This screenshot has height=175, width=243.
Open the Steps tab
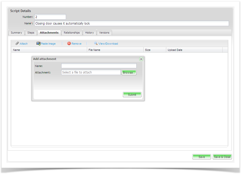tap(31, 33)
